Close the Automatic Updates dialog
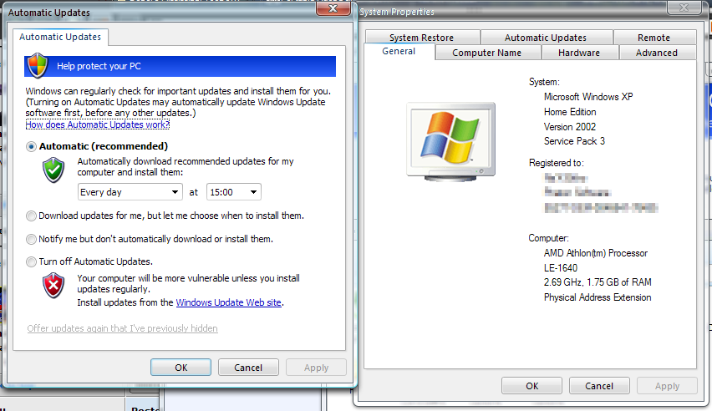 (333, 8)
